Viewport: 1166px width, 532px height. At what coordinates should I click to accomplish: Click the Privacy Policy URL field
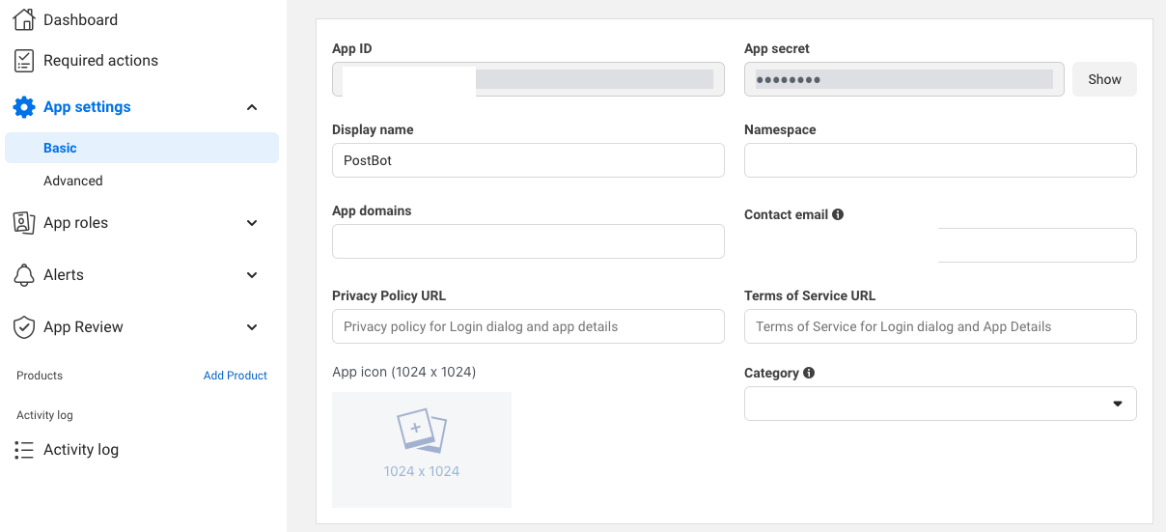pos(528,326)
